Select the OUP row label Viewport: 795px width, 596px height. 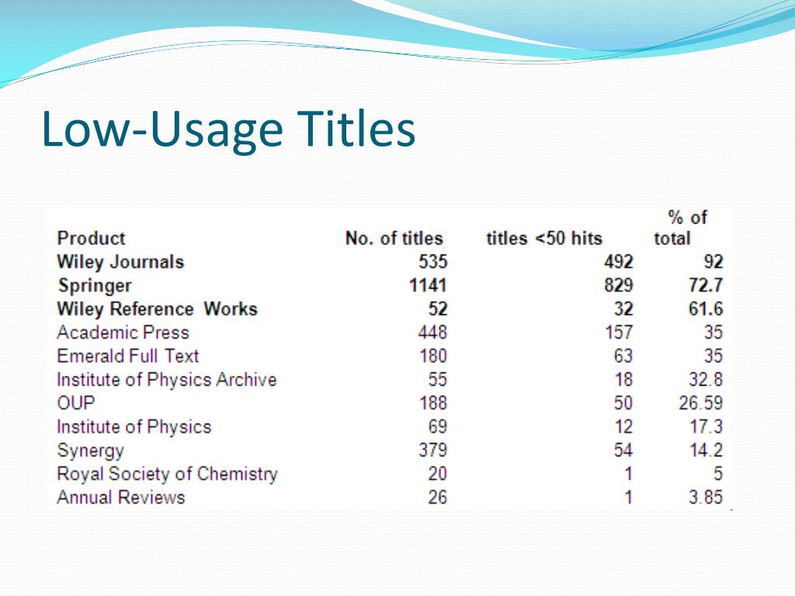[76, 404]
